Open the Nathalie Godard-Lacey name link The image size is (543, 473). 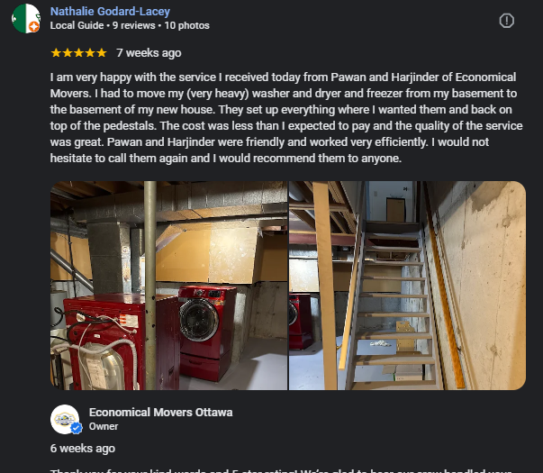tap(110, 11)
